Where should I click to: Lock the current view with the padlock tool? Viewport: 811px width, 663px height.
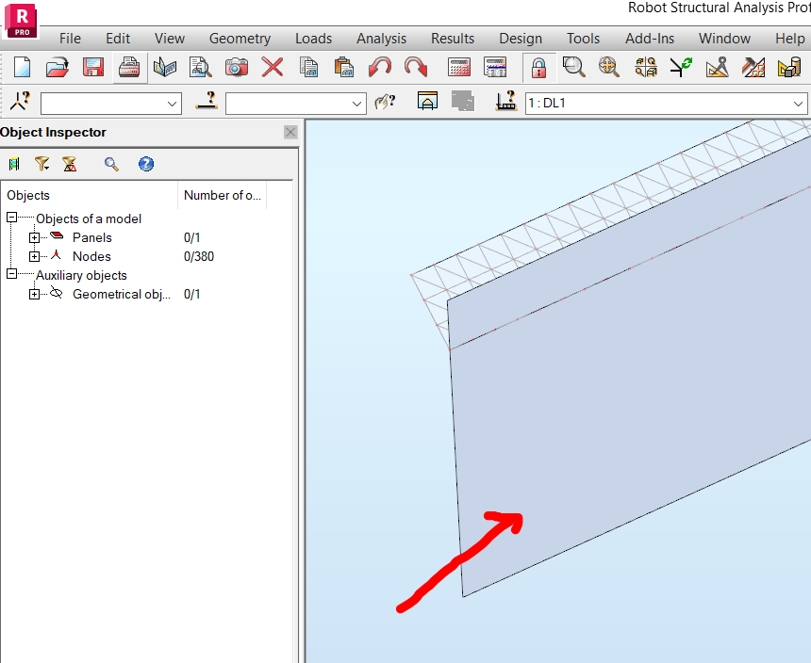click(538, 67)
